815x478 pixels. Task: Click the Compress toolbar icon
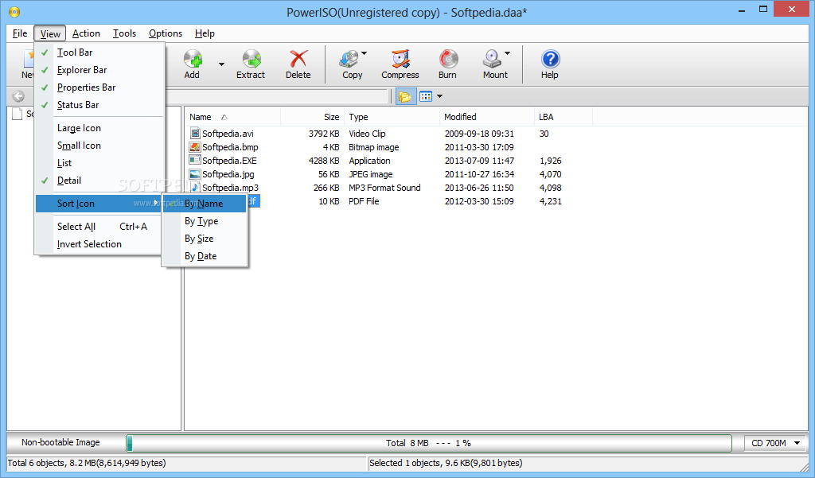click(x=400, y=59)
